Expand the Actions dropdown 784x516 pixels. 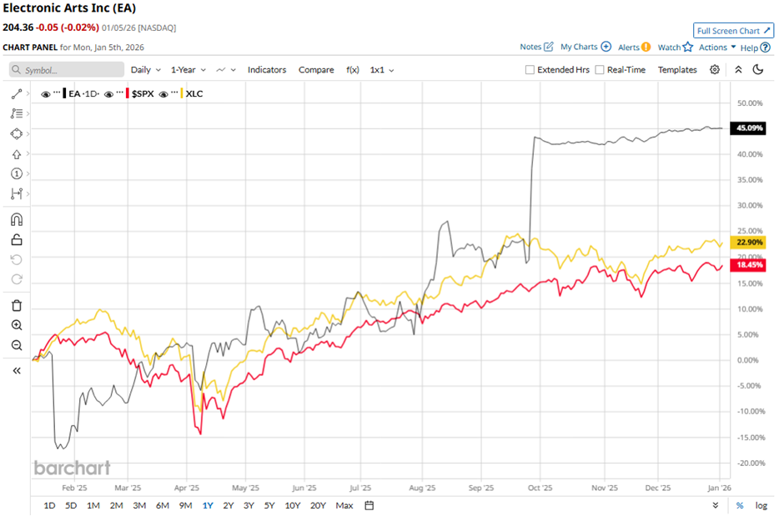pos(717,47)
